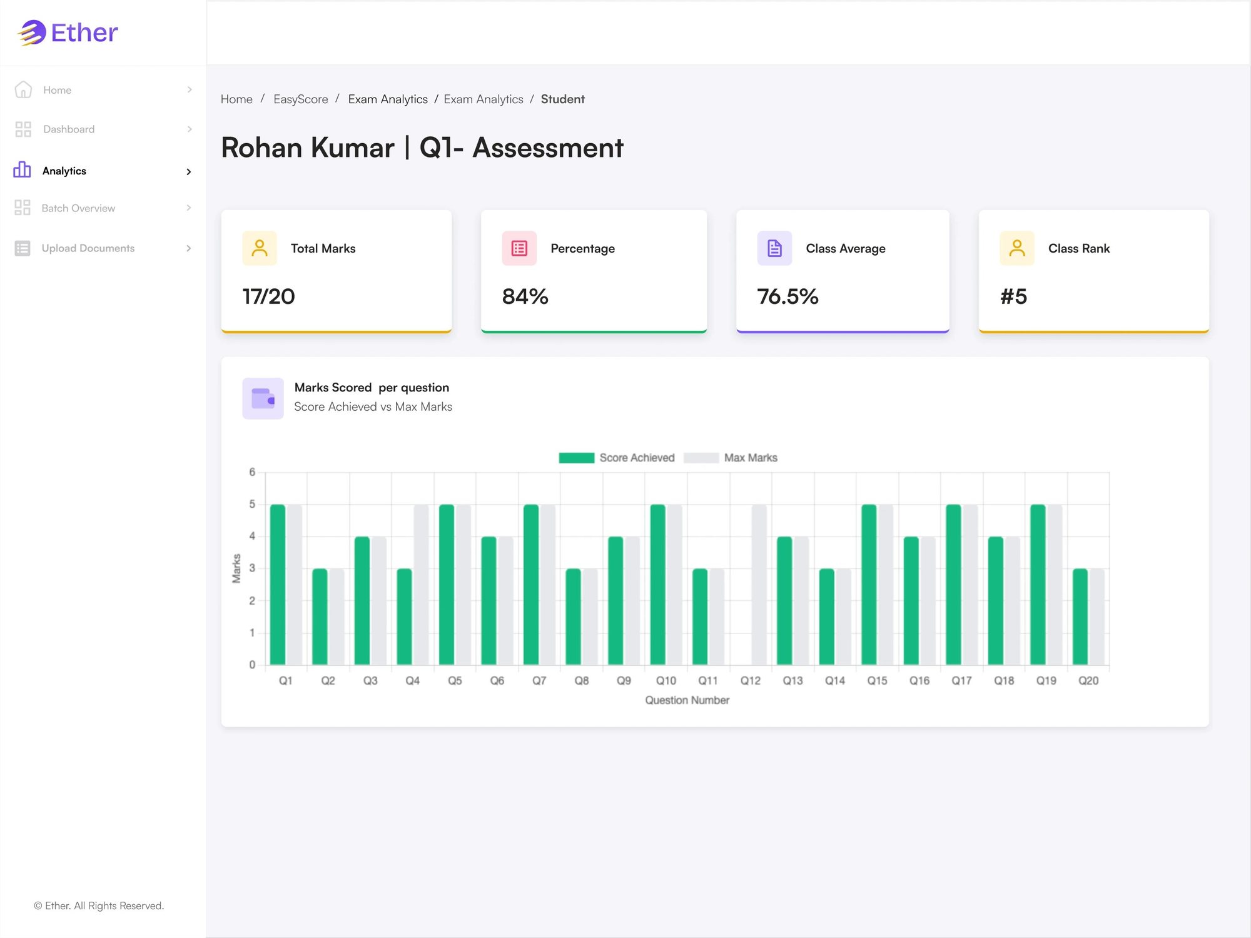
Task: Click the Student breadcrumb item
Action: click(x=562, y=99)
